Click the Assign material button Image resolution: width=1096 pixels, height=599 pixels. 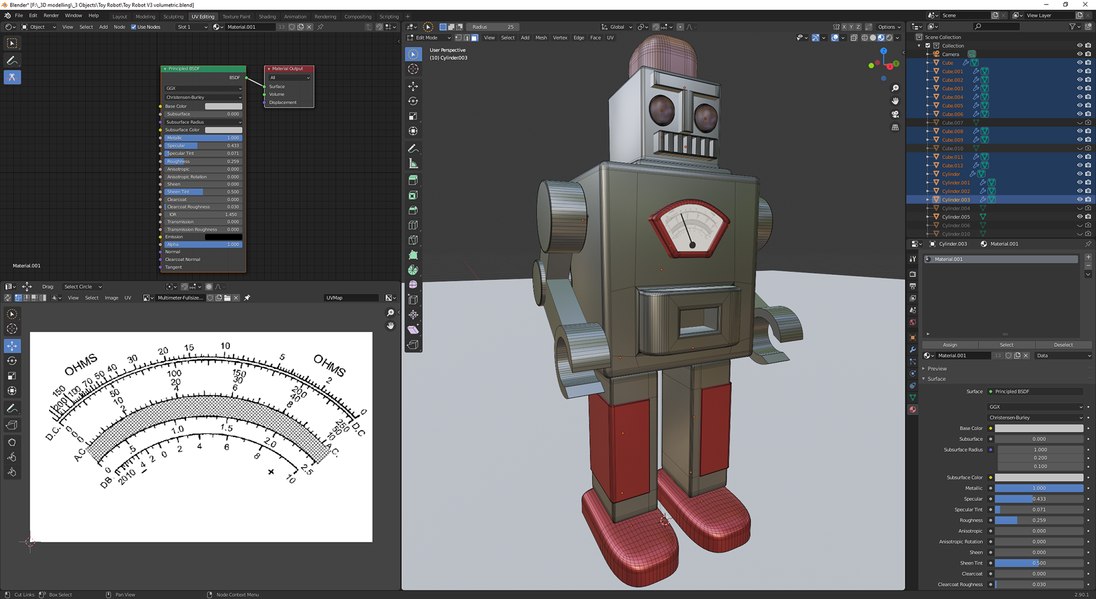950,345
